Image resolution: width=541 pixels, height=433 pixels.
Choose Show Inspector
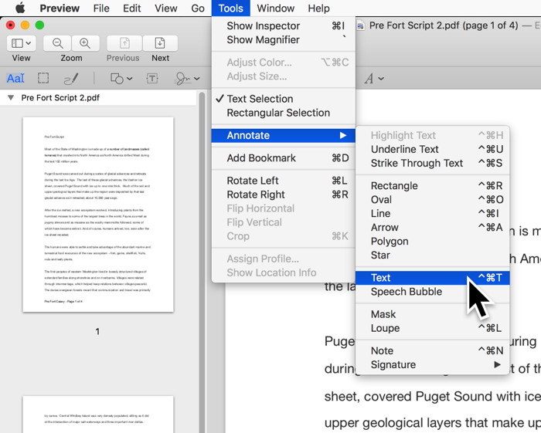click(x=284, y=25)
